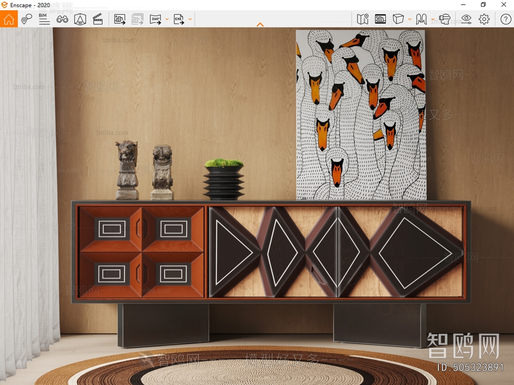Open the navigation mode dropdown arrow
Image resolution: width=514 pixels, height=385 pixels.
pyautogui.click(x=433, y=19)
